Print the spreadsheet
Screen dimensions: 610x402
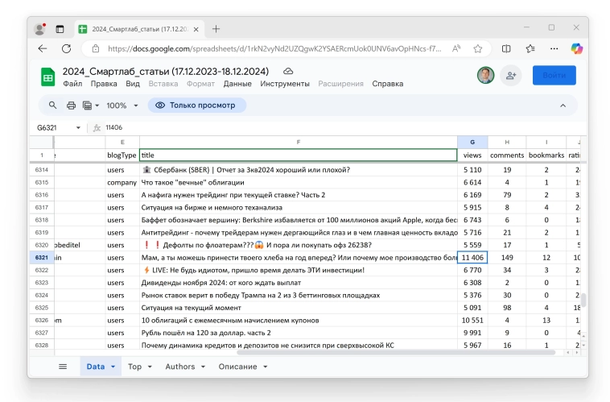coord(71,106)
